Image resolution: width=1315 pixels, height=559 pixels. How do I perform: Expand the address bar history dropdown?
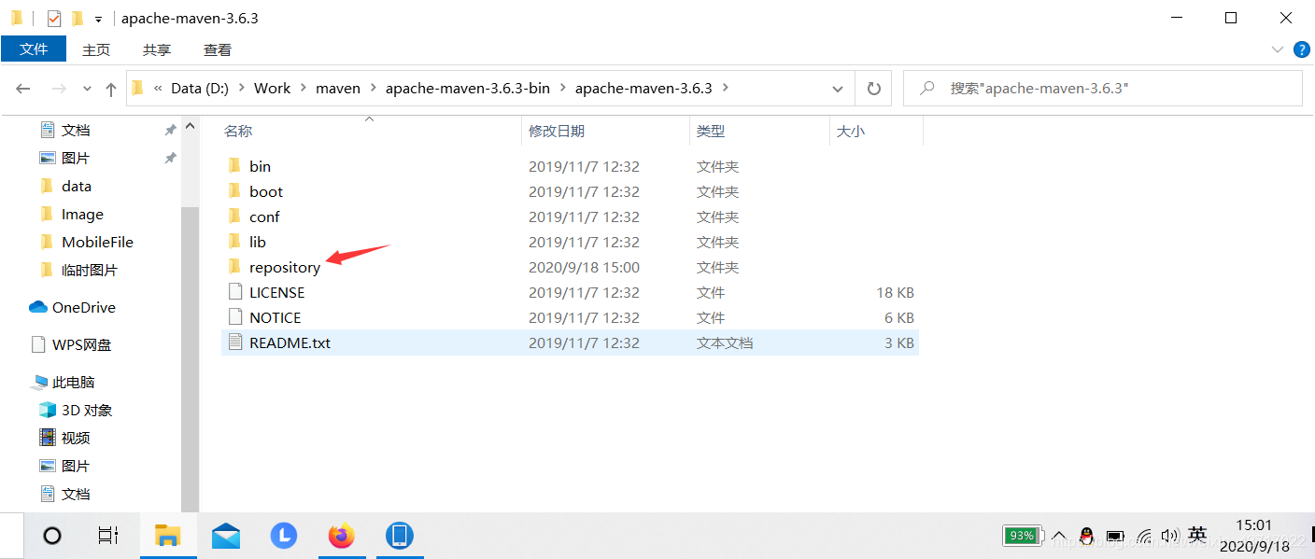click(838, 89)
